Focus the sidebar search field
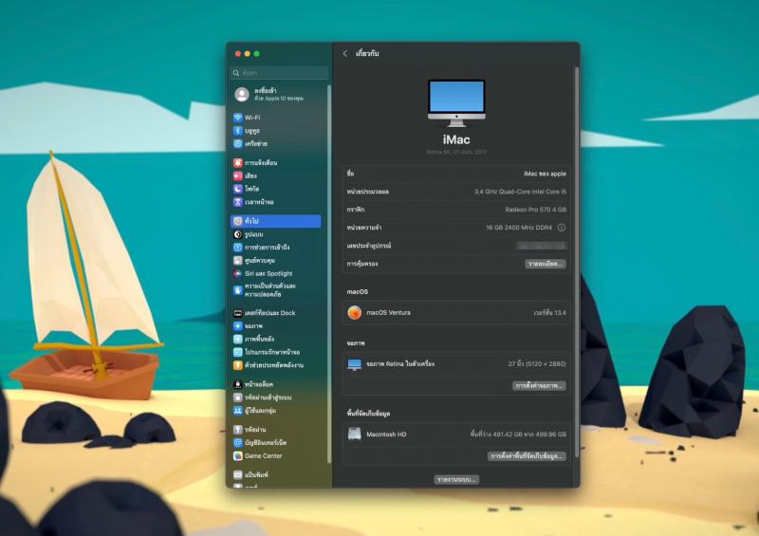The height and width of the screenshot is (536, 759). 279,73
